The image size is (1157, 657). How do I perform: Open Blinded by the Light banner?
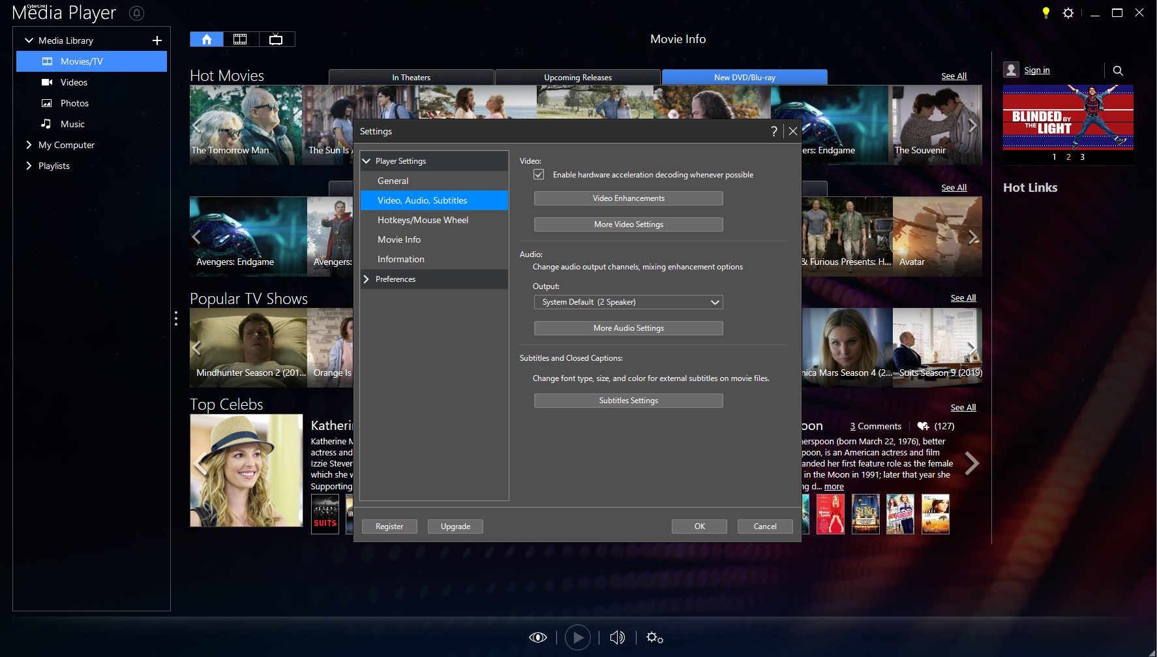(1068, 117)
